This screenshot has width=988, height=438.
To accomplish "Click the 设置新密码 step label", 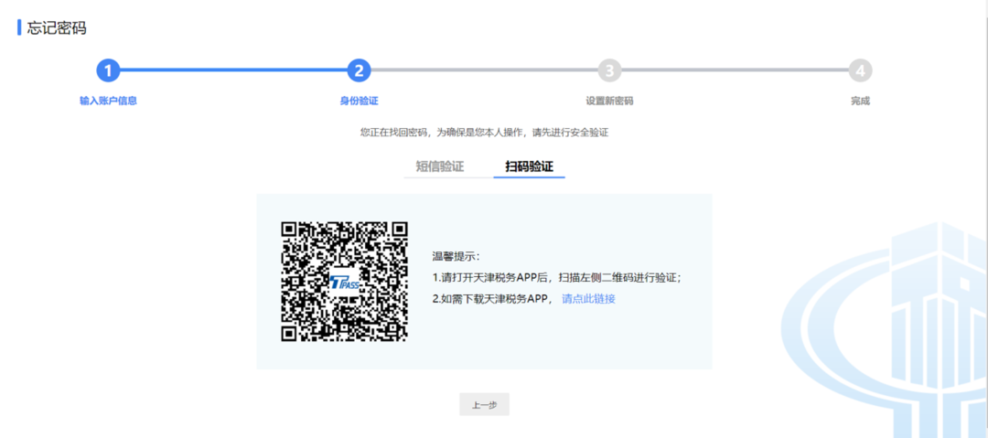I will [609, 101].
